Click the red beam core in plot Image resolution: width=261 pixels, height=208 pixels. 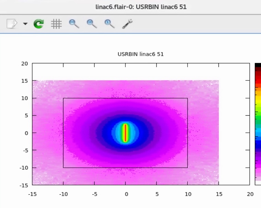pyautogui.click(x=125, y=133)
